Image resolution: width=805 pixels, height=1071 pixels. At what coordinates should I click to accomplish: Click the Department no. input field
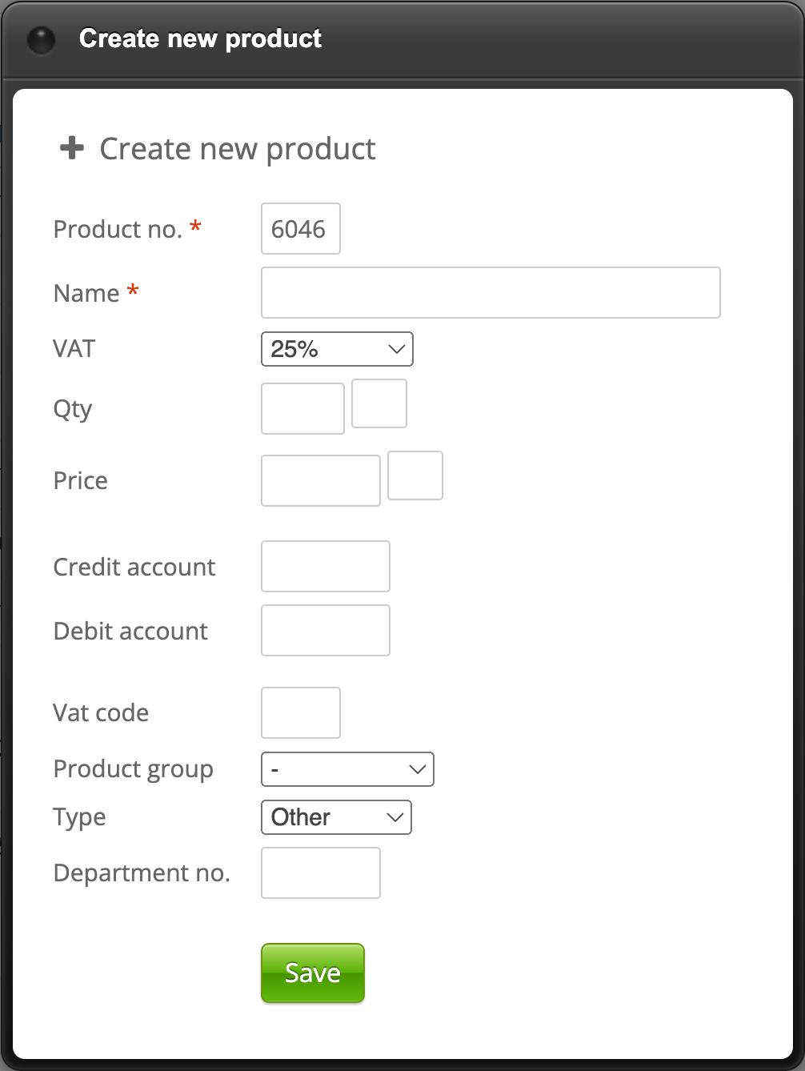320,872
